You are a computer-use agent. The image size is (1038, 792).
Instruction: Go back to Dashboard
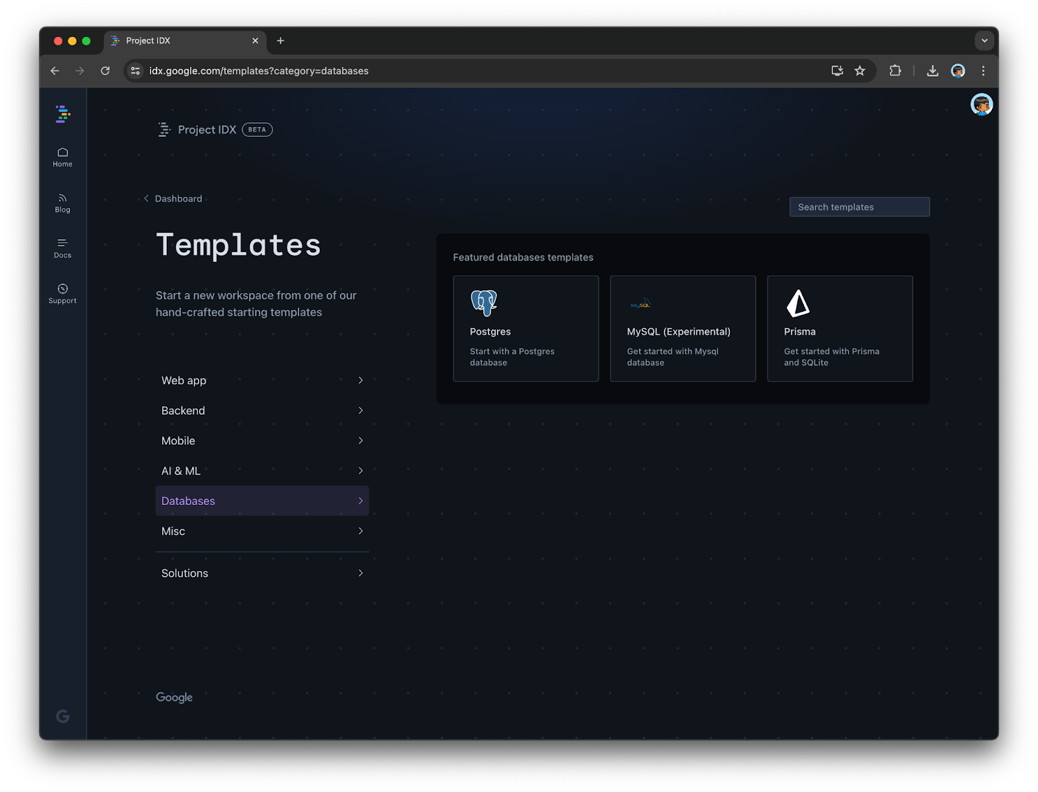click(173, 198)
